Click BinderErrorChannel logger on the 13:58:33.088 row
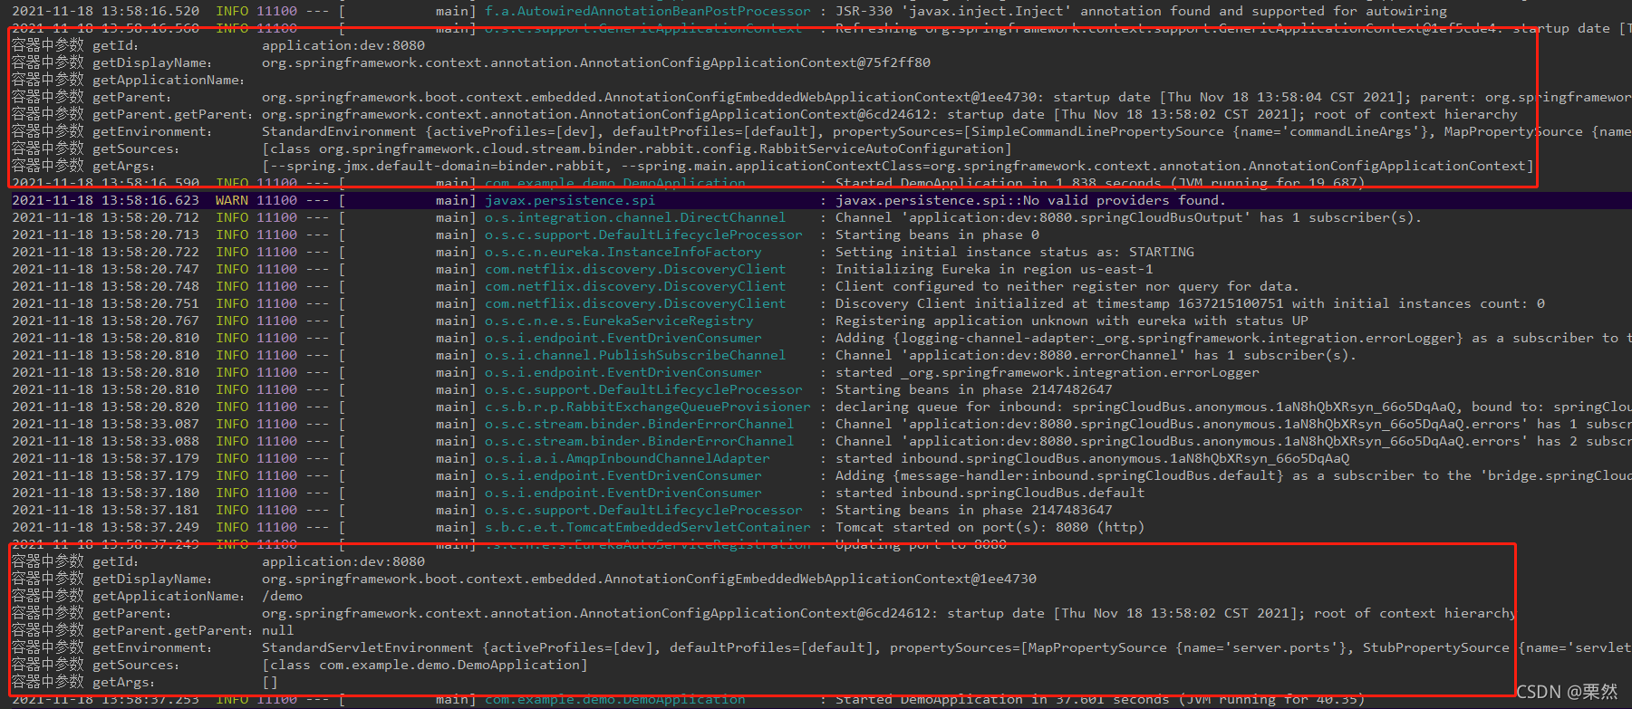This screenshot has width=1632, height=709. (x=640, y=441)
